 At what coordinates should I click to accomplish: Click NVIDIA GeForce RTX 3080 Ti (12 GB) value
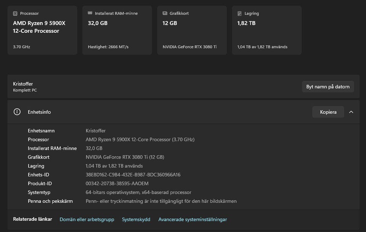click(125, 157)
